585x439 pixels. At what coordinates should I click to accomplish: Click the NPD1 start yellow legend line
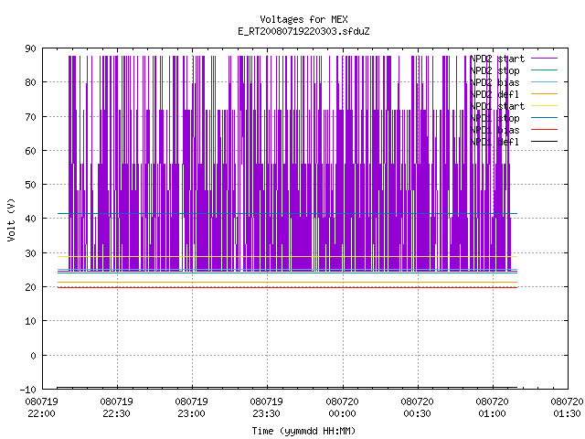[x=544, y=106]
